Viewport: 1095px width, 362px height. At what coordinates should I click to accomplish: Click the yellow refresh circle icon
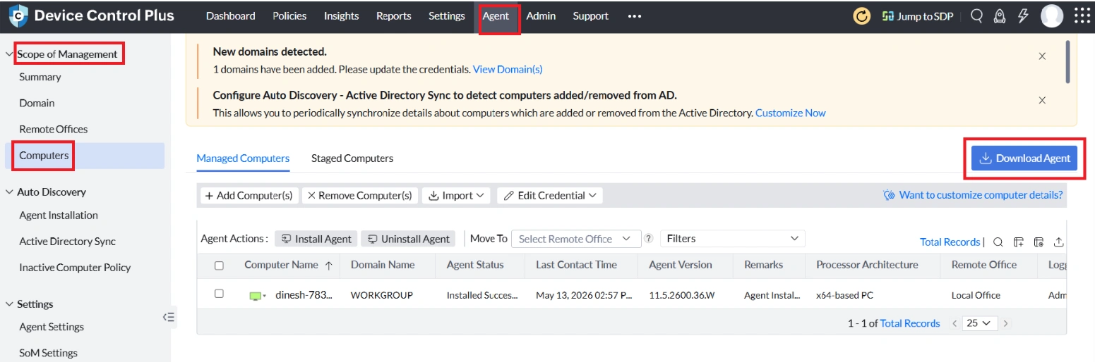(862, 16)
